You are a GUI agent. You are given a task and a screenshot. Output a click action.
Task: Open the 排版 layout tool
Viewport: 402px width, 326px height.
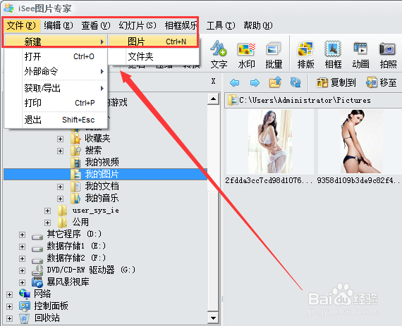(305, 54)
